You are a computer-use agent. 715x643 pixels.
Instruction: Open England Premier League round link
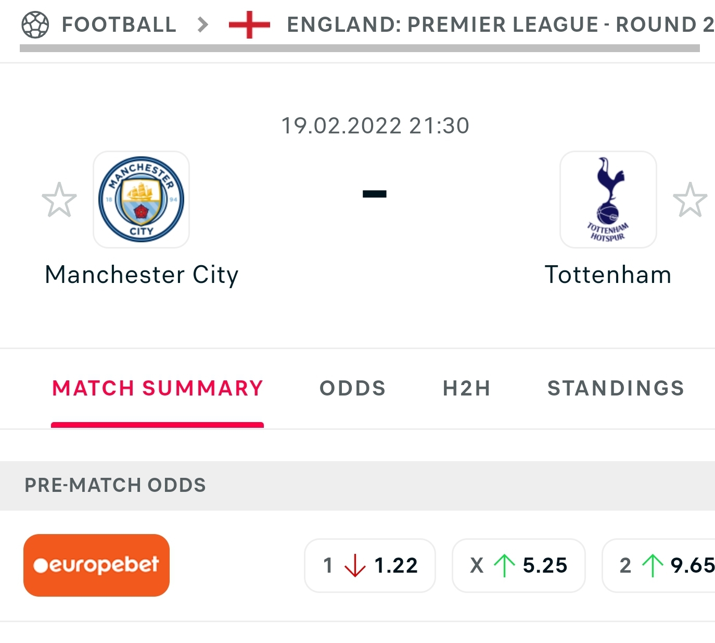(x=500, y=24)
